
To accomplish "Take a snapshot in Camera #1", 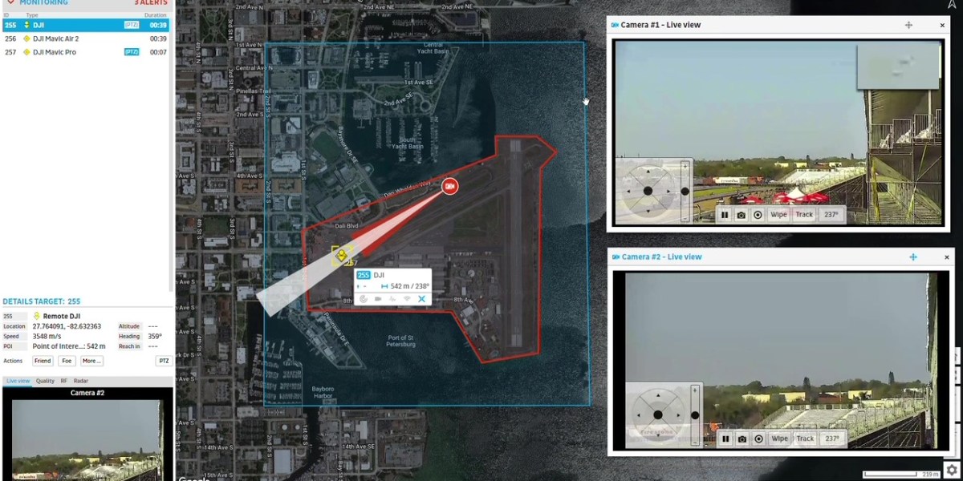I will point(741,215).
